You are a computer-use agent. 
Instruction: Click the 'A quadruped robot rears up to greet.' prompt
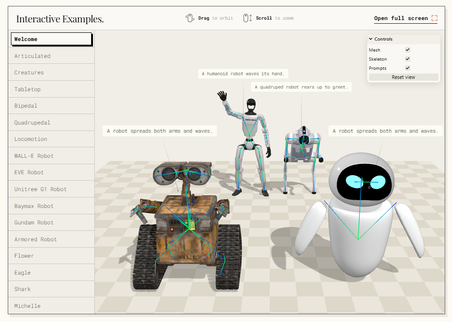301,87
